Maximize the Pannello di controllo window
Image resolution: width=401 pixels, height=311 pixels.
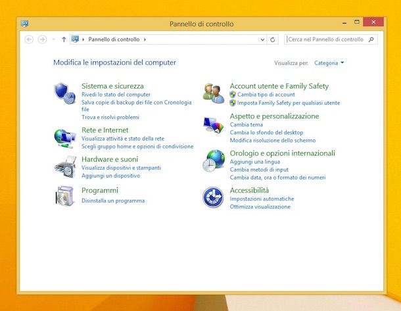(357, 22)
